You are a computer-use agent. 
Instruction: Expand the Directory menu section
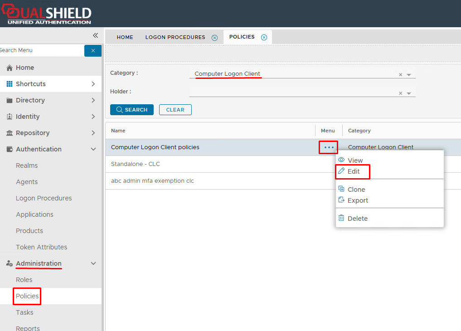(93, 100)
